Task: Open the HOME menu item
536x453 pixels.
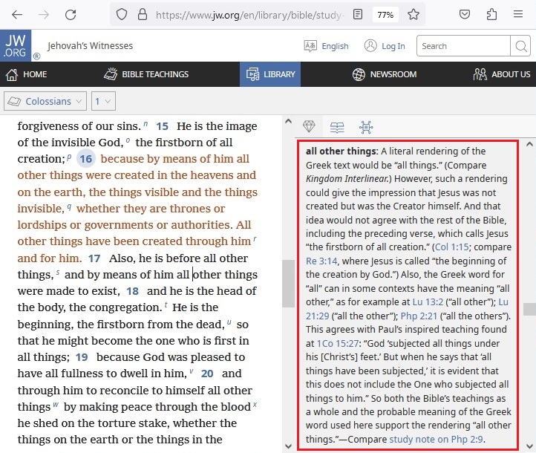Action: (26, 74)
